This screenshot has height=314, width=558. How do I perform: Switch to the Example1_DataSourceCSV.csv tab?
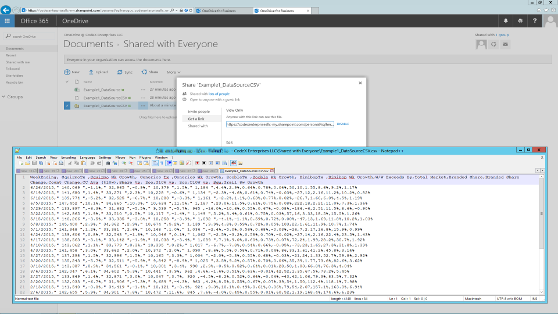pyautogui.click(x=246, y=171)
